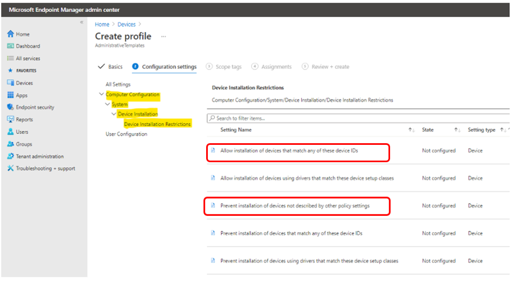529x281 pixels.
Task: Open Endpoint security menu label
Action: (35, 107)
